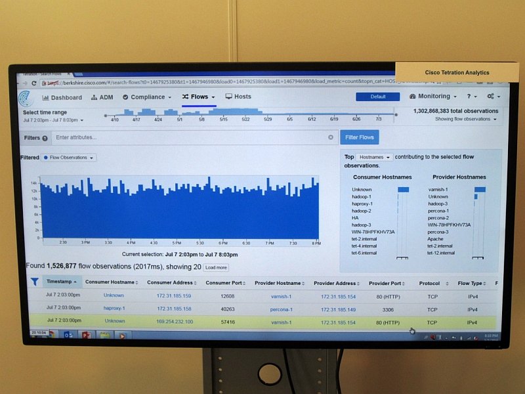Open provider address 172.31.185.149 link
The width and height of the screenshot is (525, 394).
(x=338, y=309)
